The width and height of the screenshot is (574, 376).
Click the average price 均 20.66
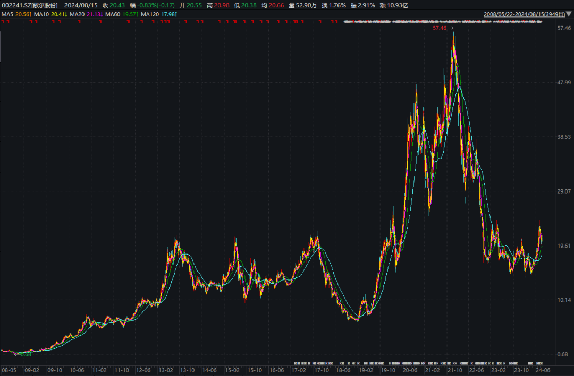tap(273, 5)
